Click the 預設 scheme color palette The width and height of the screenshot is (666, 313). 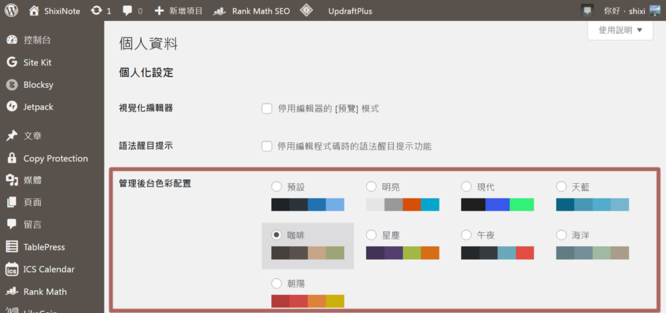coord(308,205)
